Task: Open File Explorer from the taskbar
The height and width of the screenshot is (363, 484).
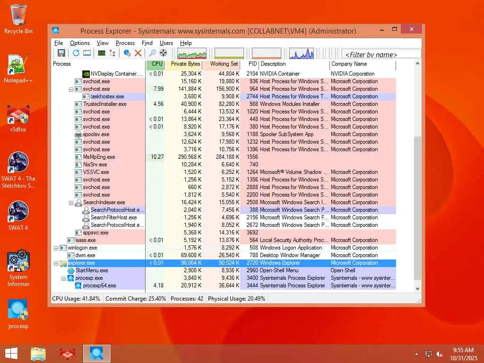Action: point(38,354)
